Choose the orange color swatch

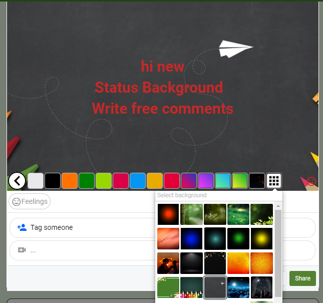click(x=70, y=181)
